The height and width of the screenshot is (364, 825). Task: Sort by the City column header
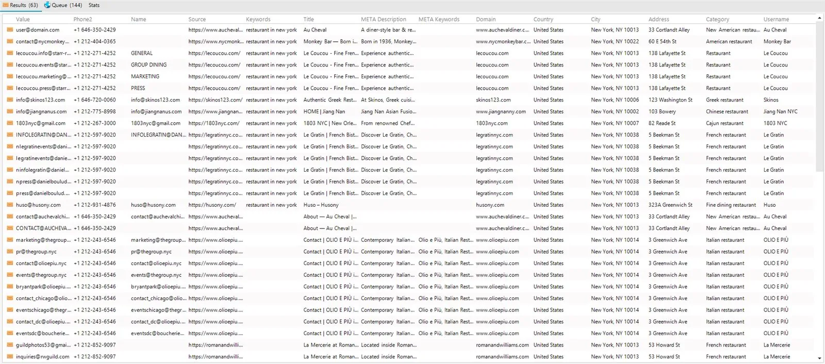point(596,19)
